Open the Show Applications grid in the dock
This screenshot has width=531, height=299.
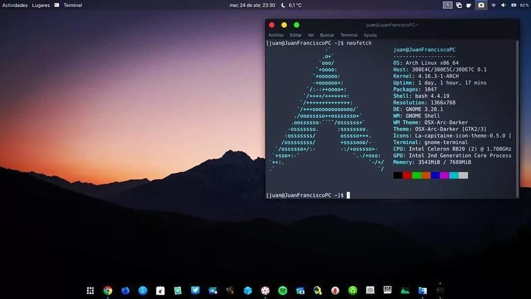(90, 291)
